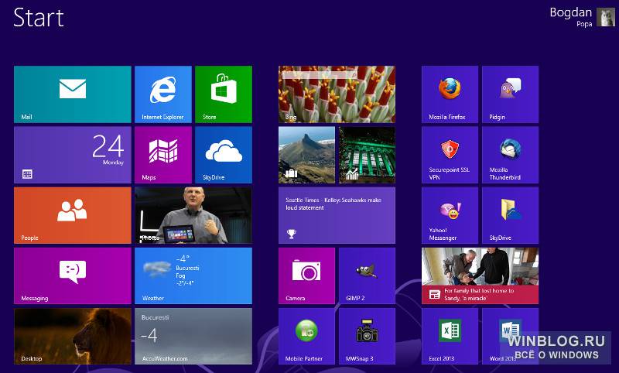
Task: Open the Mail tile
Action: click(x=73, y=94)
